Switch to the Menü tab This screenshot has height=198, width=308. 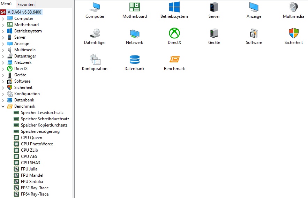tap(6, 4)
